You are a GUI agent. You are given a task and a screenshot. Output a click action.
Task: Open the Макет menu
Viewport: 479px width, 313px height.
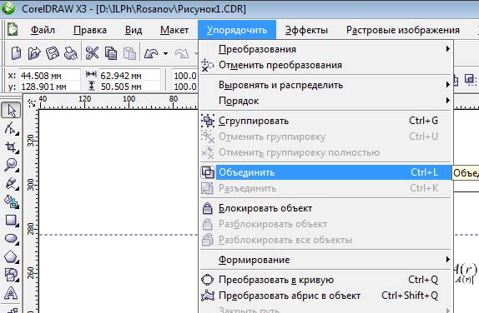click(174, 30)
